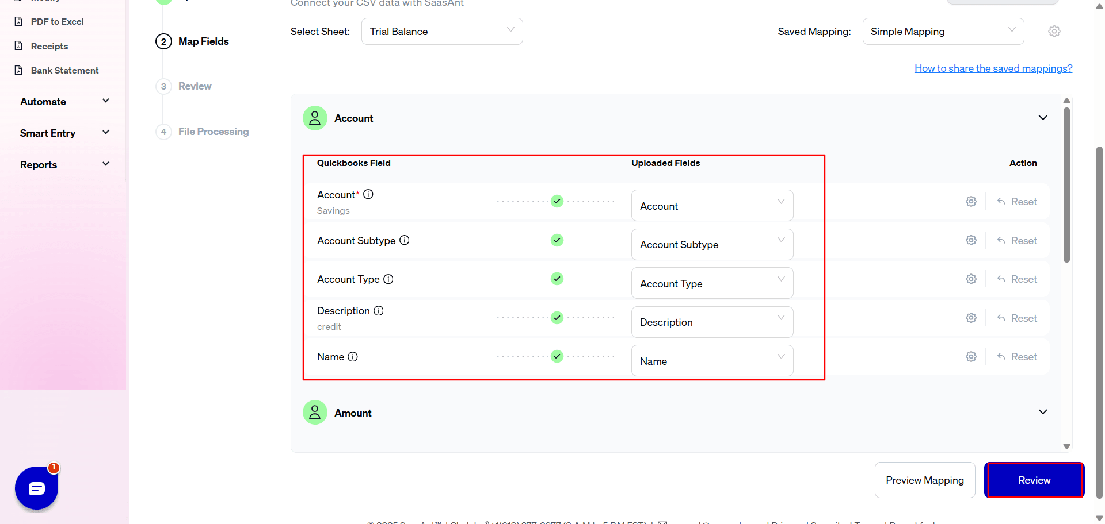Click the 'credit' sample value text
Screen dimensions: 1105x524
point(329,327)
